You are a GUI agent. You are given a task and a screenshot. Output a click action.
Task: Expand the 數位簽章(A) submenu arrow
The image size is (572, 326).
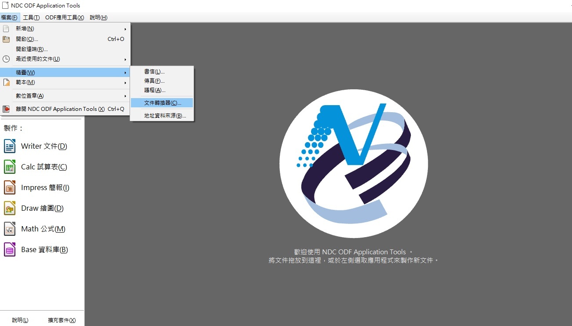(x=125, y=96)
